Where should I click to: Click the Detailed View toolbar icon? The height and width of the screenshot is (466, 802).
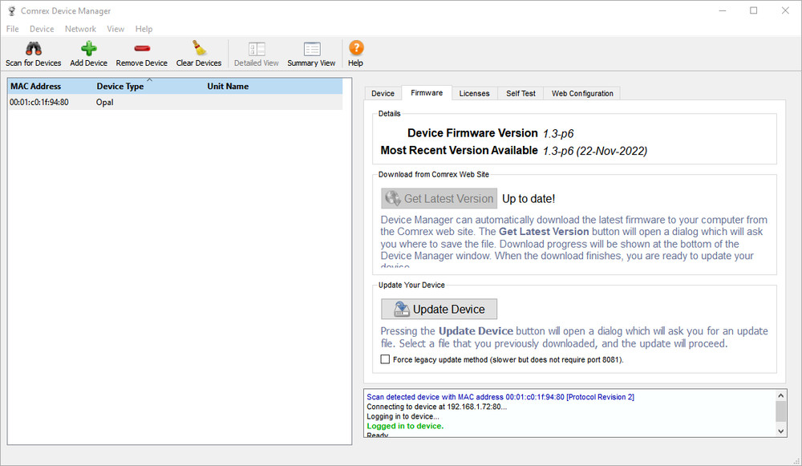click(256, 49)
